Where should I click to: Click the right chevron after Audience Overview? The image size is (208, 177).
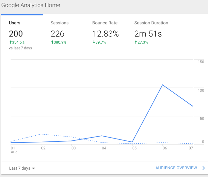click(x=204, y=168)
